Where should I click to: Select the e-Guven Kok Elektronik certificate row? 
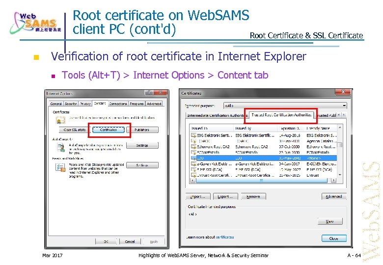264,164
